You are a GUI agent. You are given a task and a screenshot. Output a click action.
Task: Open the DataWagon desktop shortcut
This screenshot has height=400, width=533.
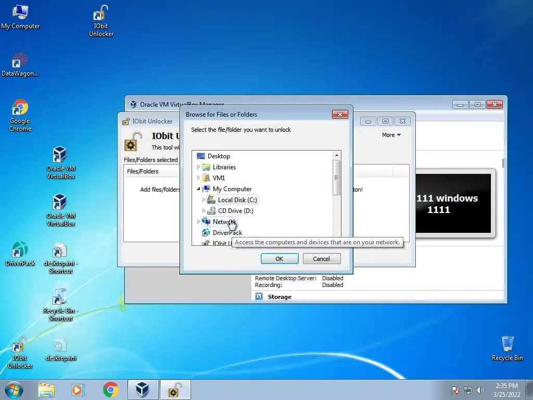coord(20,65)
